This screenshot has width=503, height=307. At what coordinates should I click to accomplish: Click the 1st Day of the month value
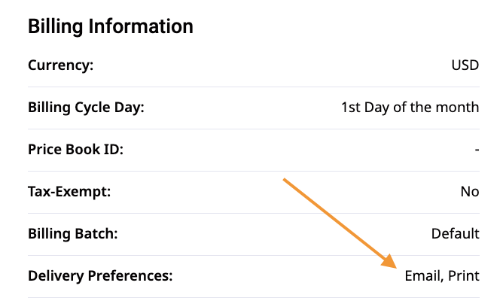click(410, 108)
